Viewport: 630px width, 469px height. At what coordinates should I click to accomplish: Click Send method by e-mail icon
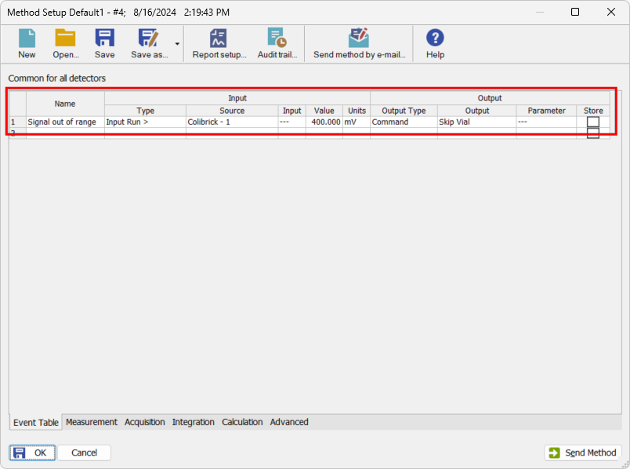[x=359, y=43]
